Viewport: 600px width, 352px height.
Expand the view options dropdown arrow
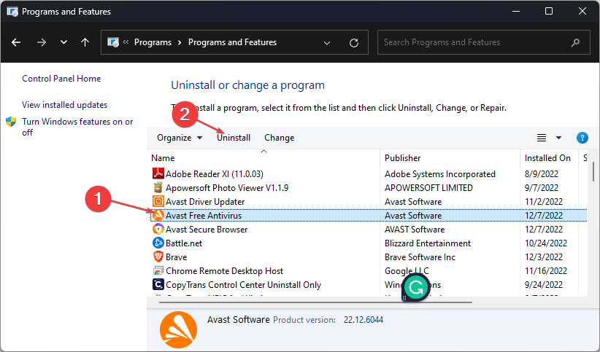pyautogui.click(x=558, y=138)
